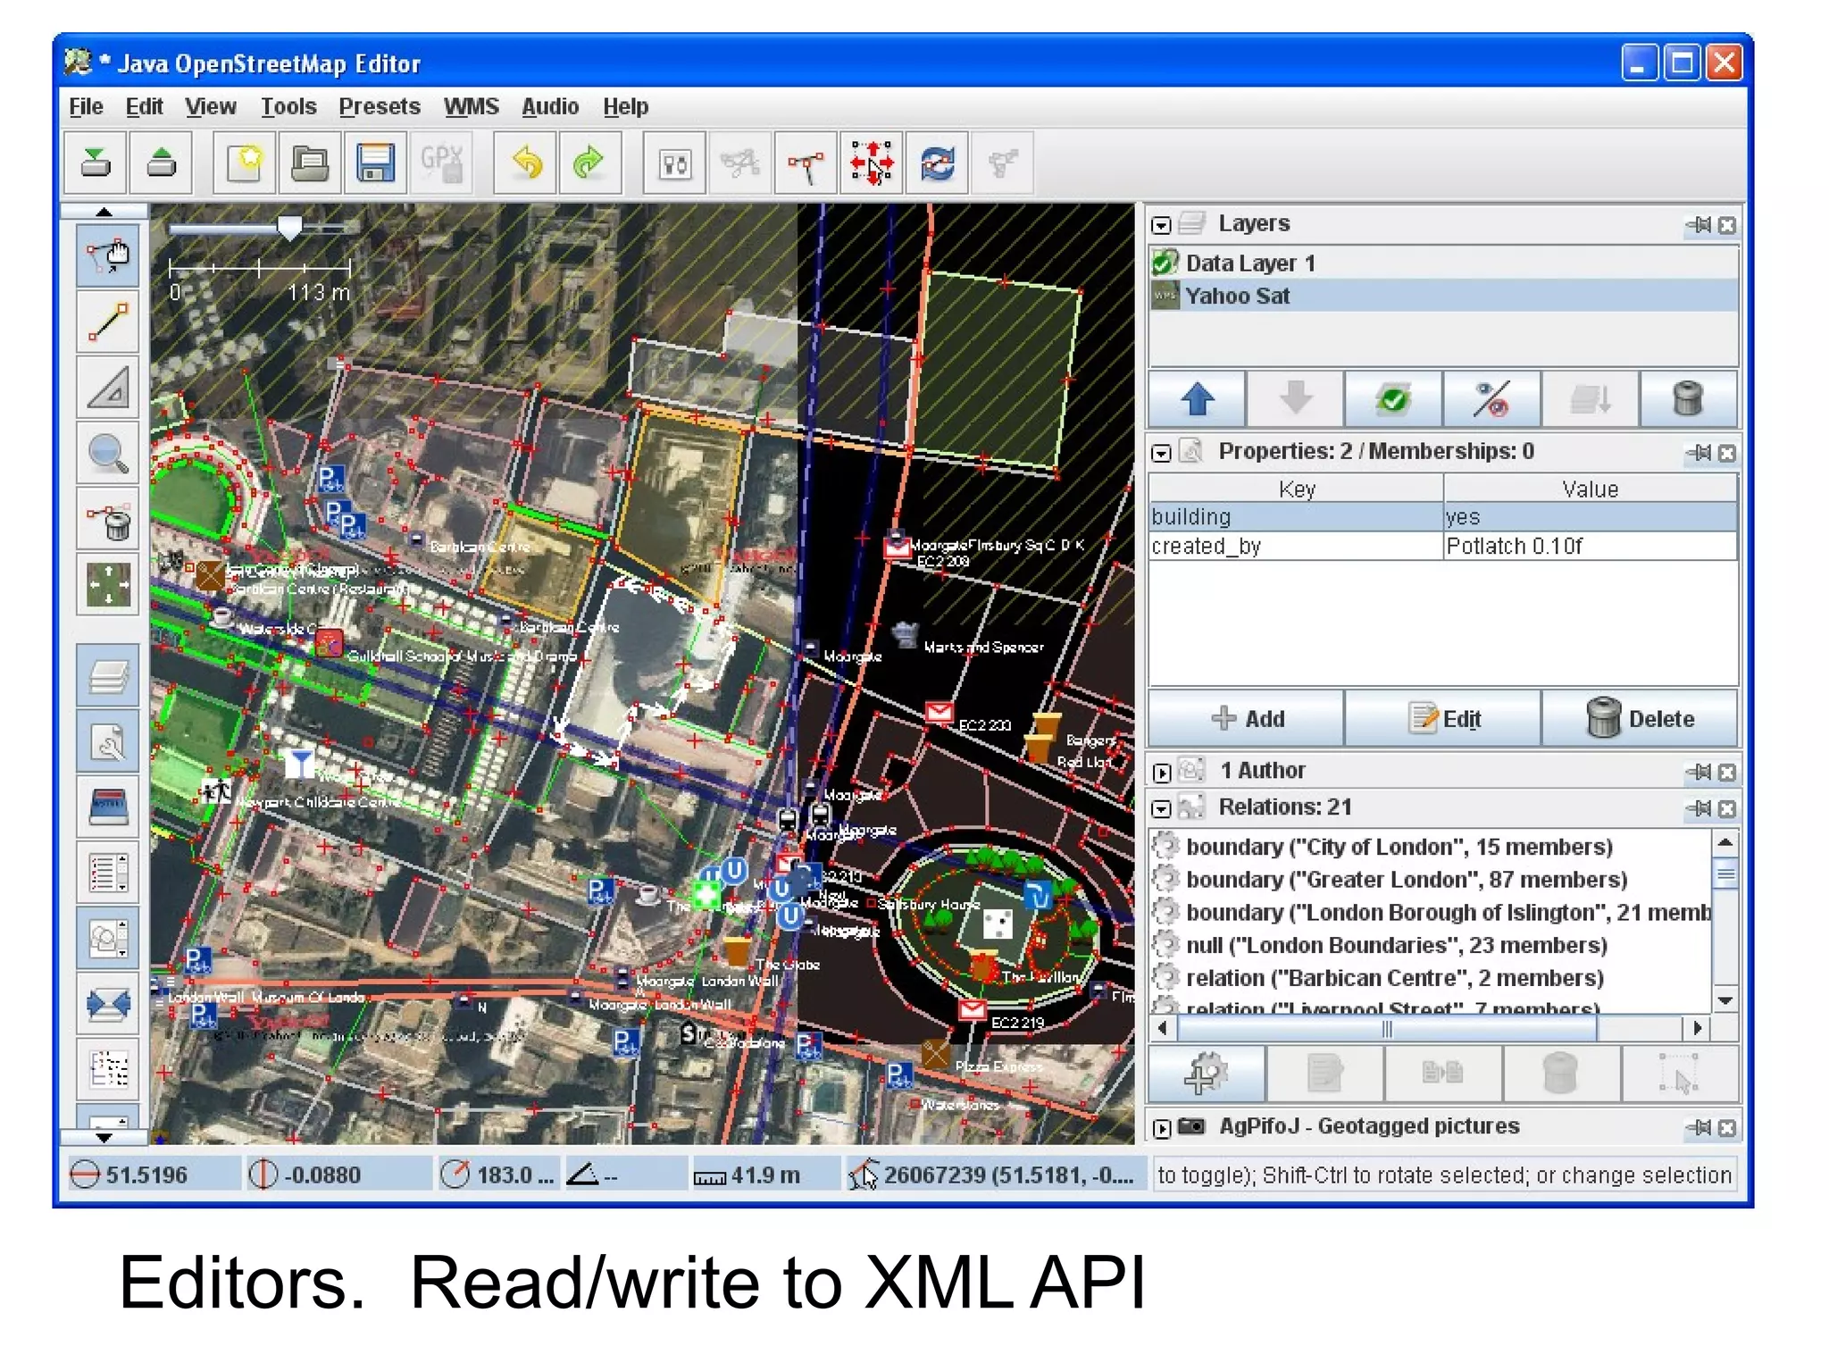The width and height of the screenshot is (1829, 1371).
Task: Click the Save floppy disk icon
Action: 375,163
